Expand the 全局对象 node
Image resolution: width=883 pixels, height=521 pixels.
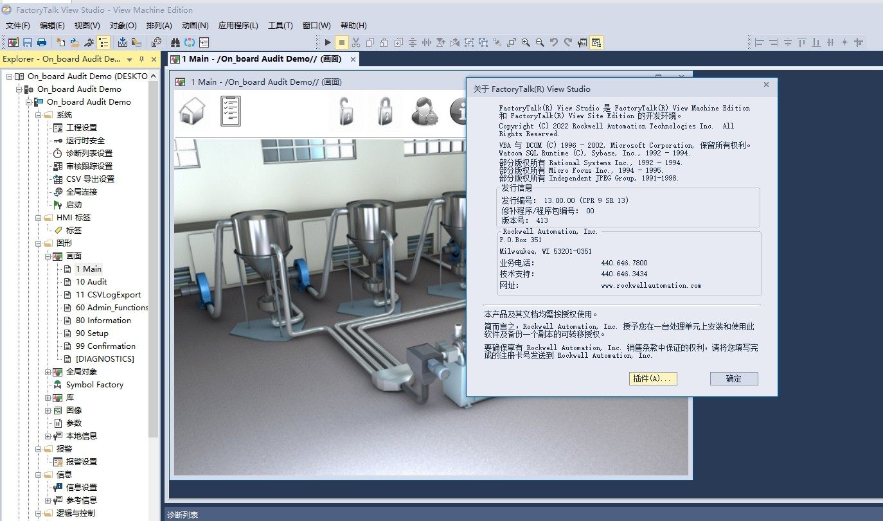48,372
